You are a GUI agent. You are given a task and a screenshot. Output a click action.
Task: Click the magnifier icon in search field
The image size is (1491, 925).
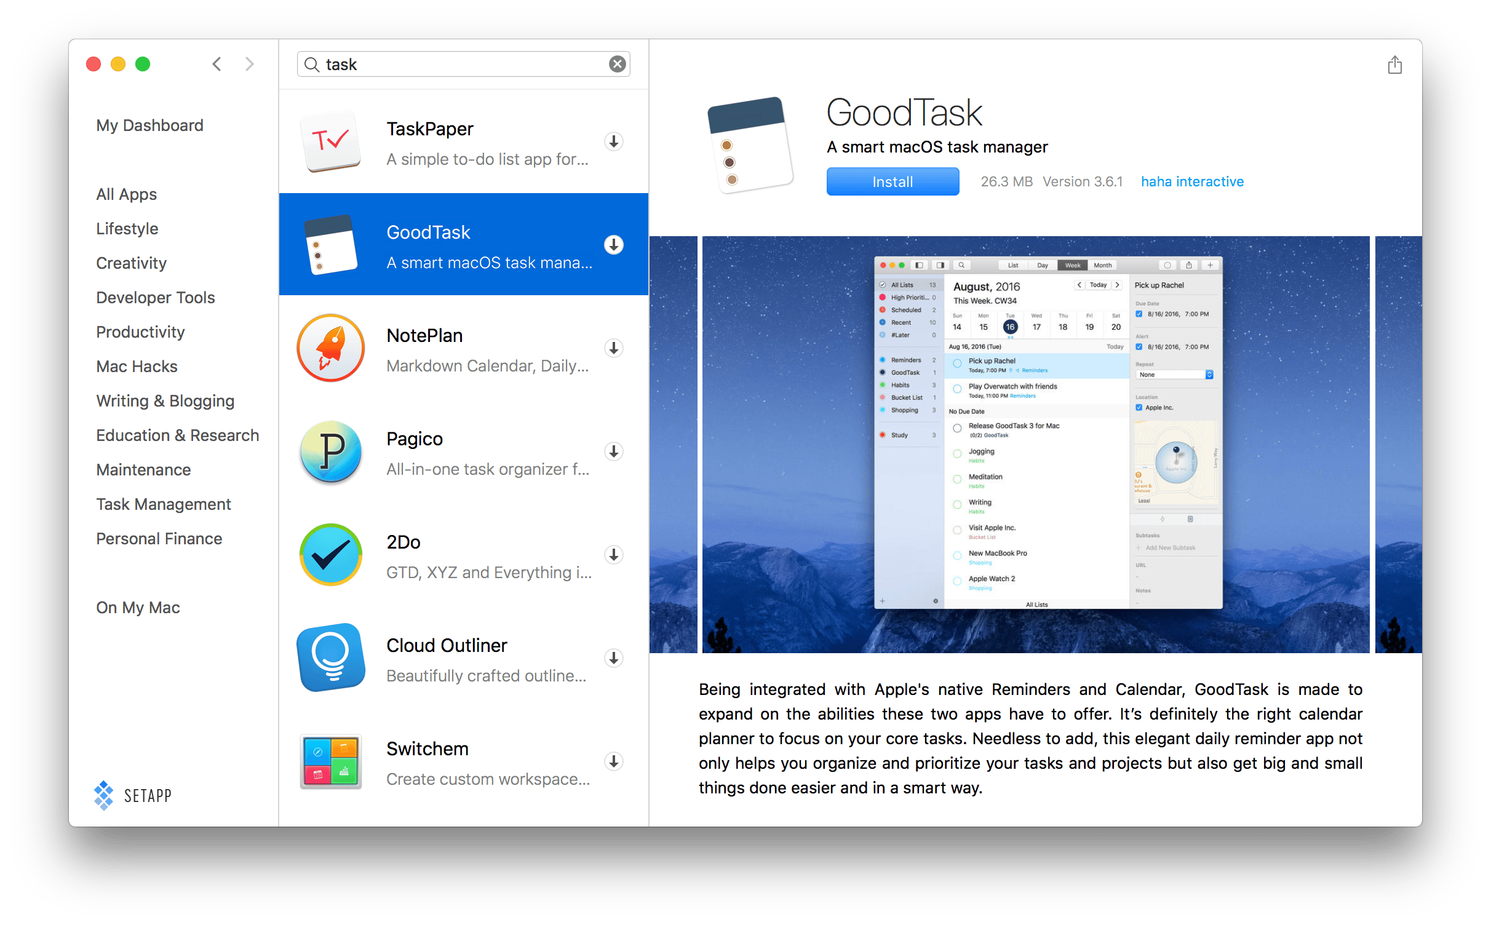pos(312,65)
